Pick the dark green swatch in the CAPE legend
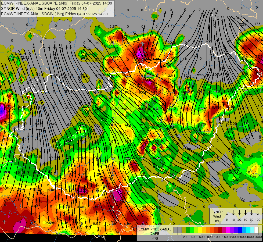 click(x=188, y=230)
